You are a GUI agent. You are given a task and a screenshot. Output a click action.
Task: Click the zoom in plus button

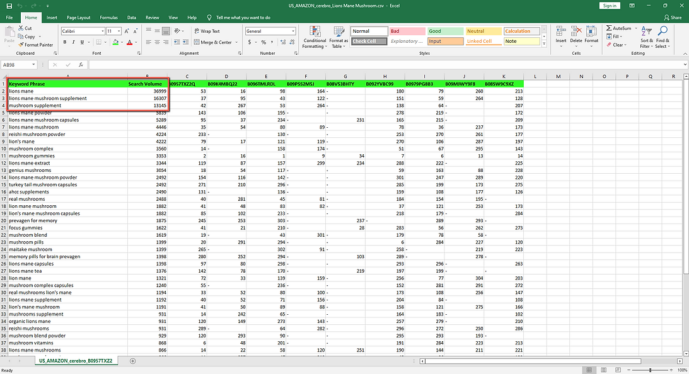pos(671,370)
